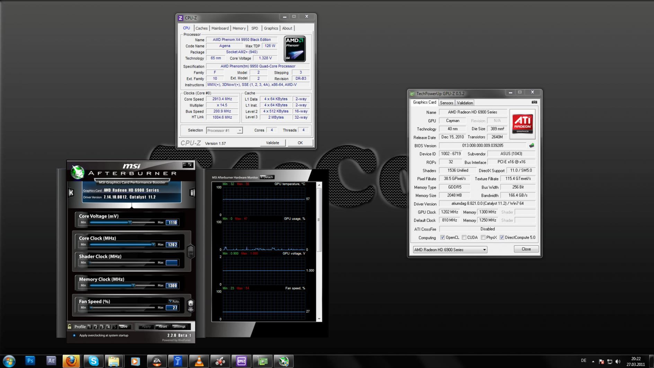
Task: Switch to the Caches tab in CPU-Z
Action: pos(201,28)
